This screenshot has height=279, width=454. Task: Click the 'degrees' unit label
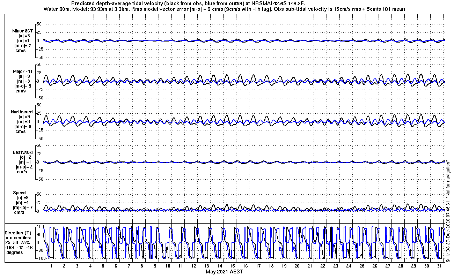coord(15,252)
